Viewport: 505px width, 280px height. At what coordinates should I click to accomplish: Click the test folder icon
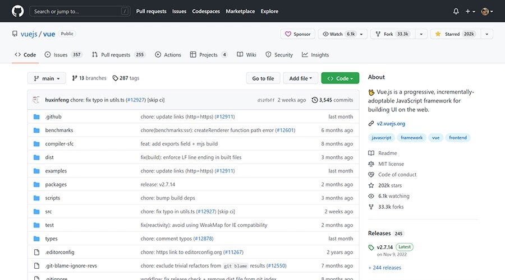(36, 225)
